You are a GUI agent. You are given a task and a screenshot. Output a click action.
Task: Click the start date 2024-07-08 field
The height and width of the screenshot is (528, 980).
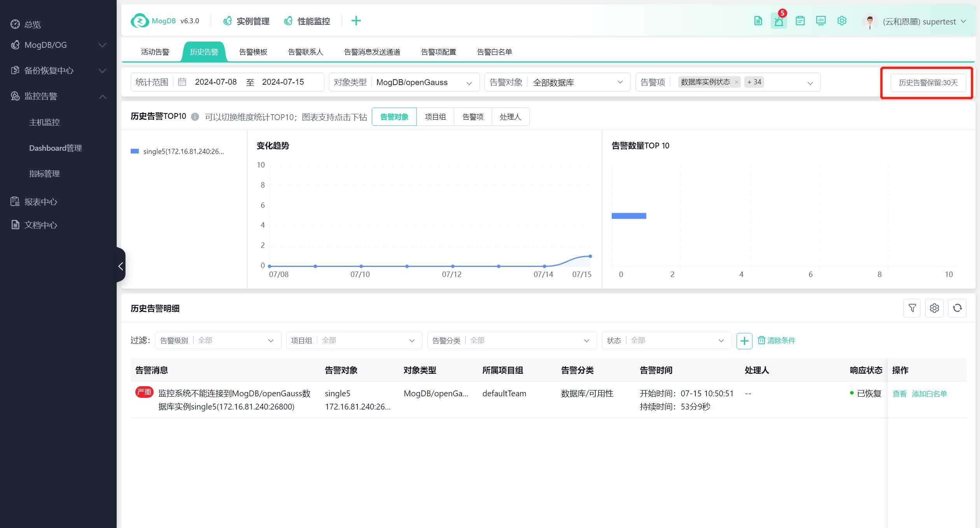click(216, 82)
